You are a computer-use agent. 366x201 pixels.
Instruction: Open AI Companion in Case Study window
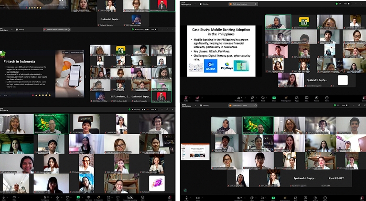pos(286,98)
